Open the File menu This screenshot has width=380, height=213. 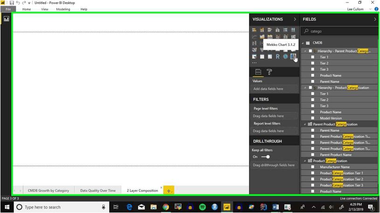click(x=8, y=9)
